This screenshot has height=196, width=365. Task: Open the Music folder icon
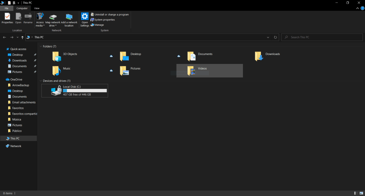[x=56, y=70]
